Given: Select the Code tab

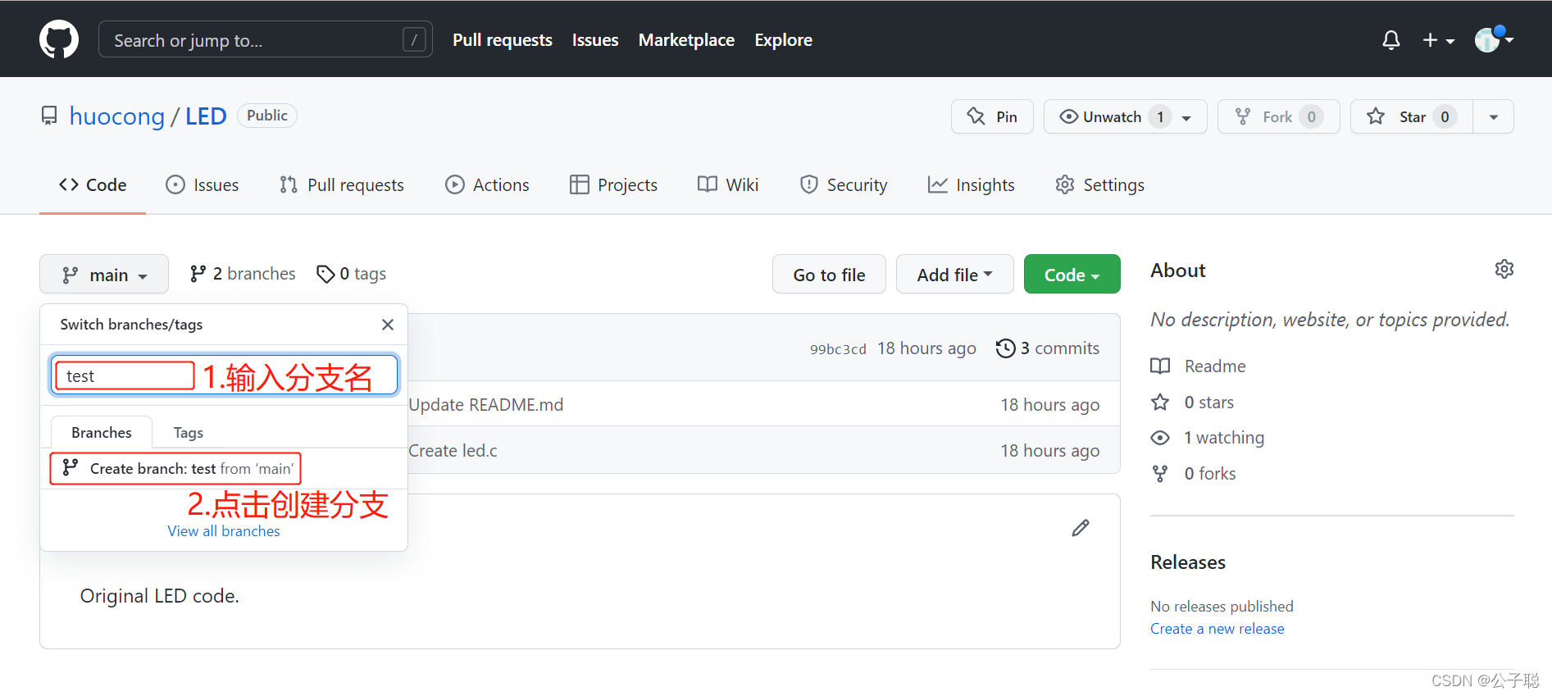Looking at the screenshot, I should (x=93, y=185).
